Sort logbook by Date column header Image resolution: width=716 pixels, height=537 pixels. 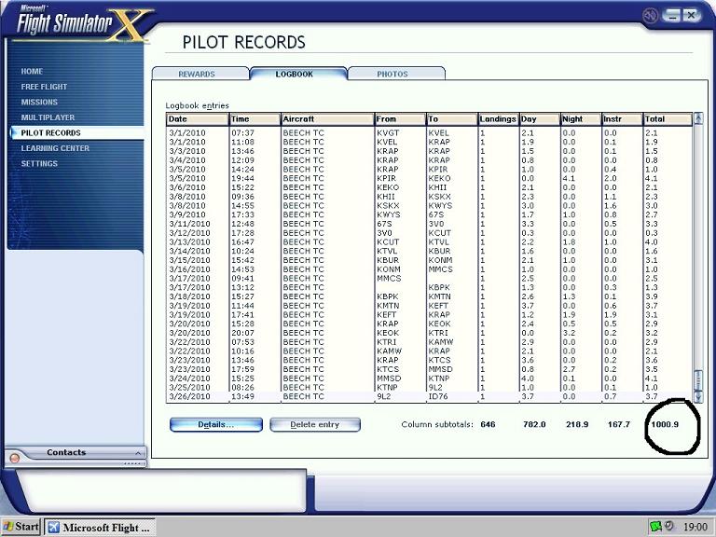click(x=196, y=119)
